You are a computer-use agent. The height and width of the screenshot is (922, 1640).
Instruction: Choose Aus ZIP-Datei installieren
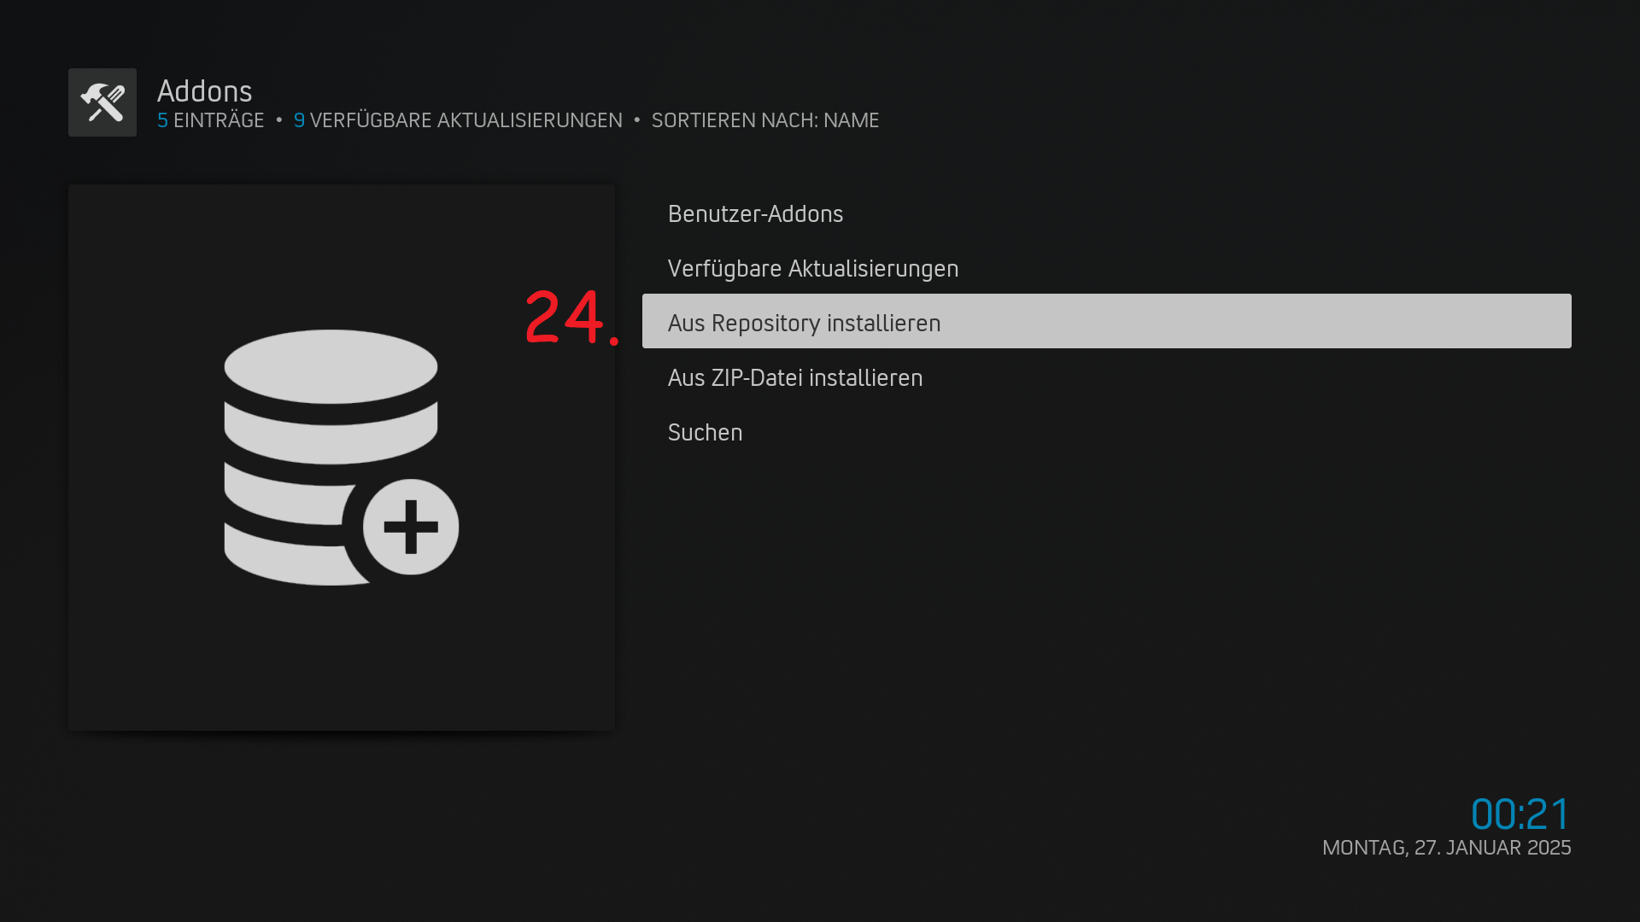point(1107,377)
